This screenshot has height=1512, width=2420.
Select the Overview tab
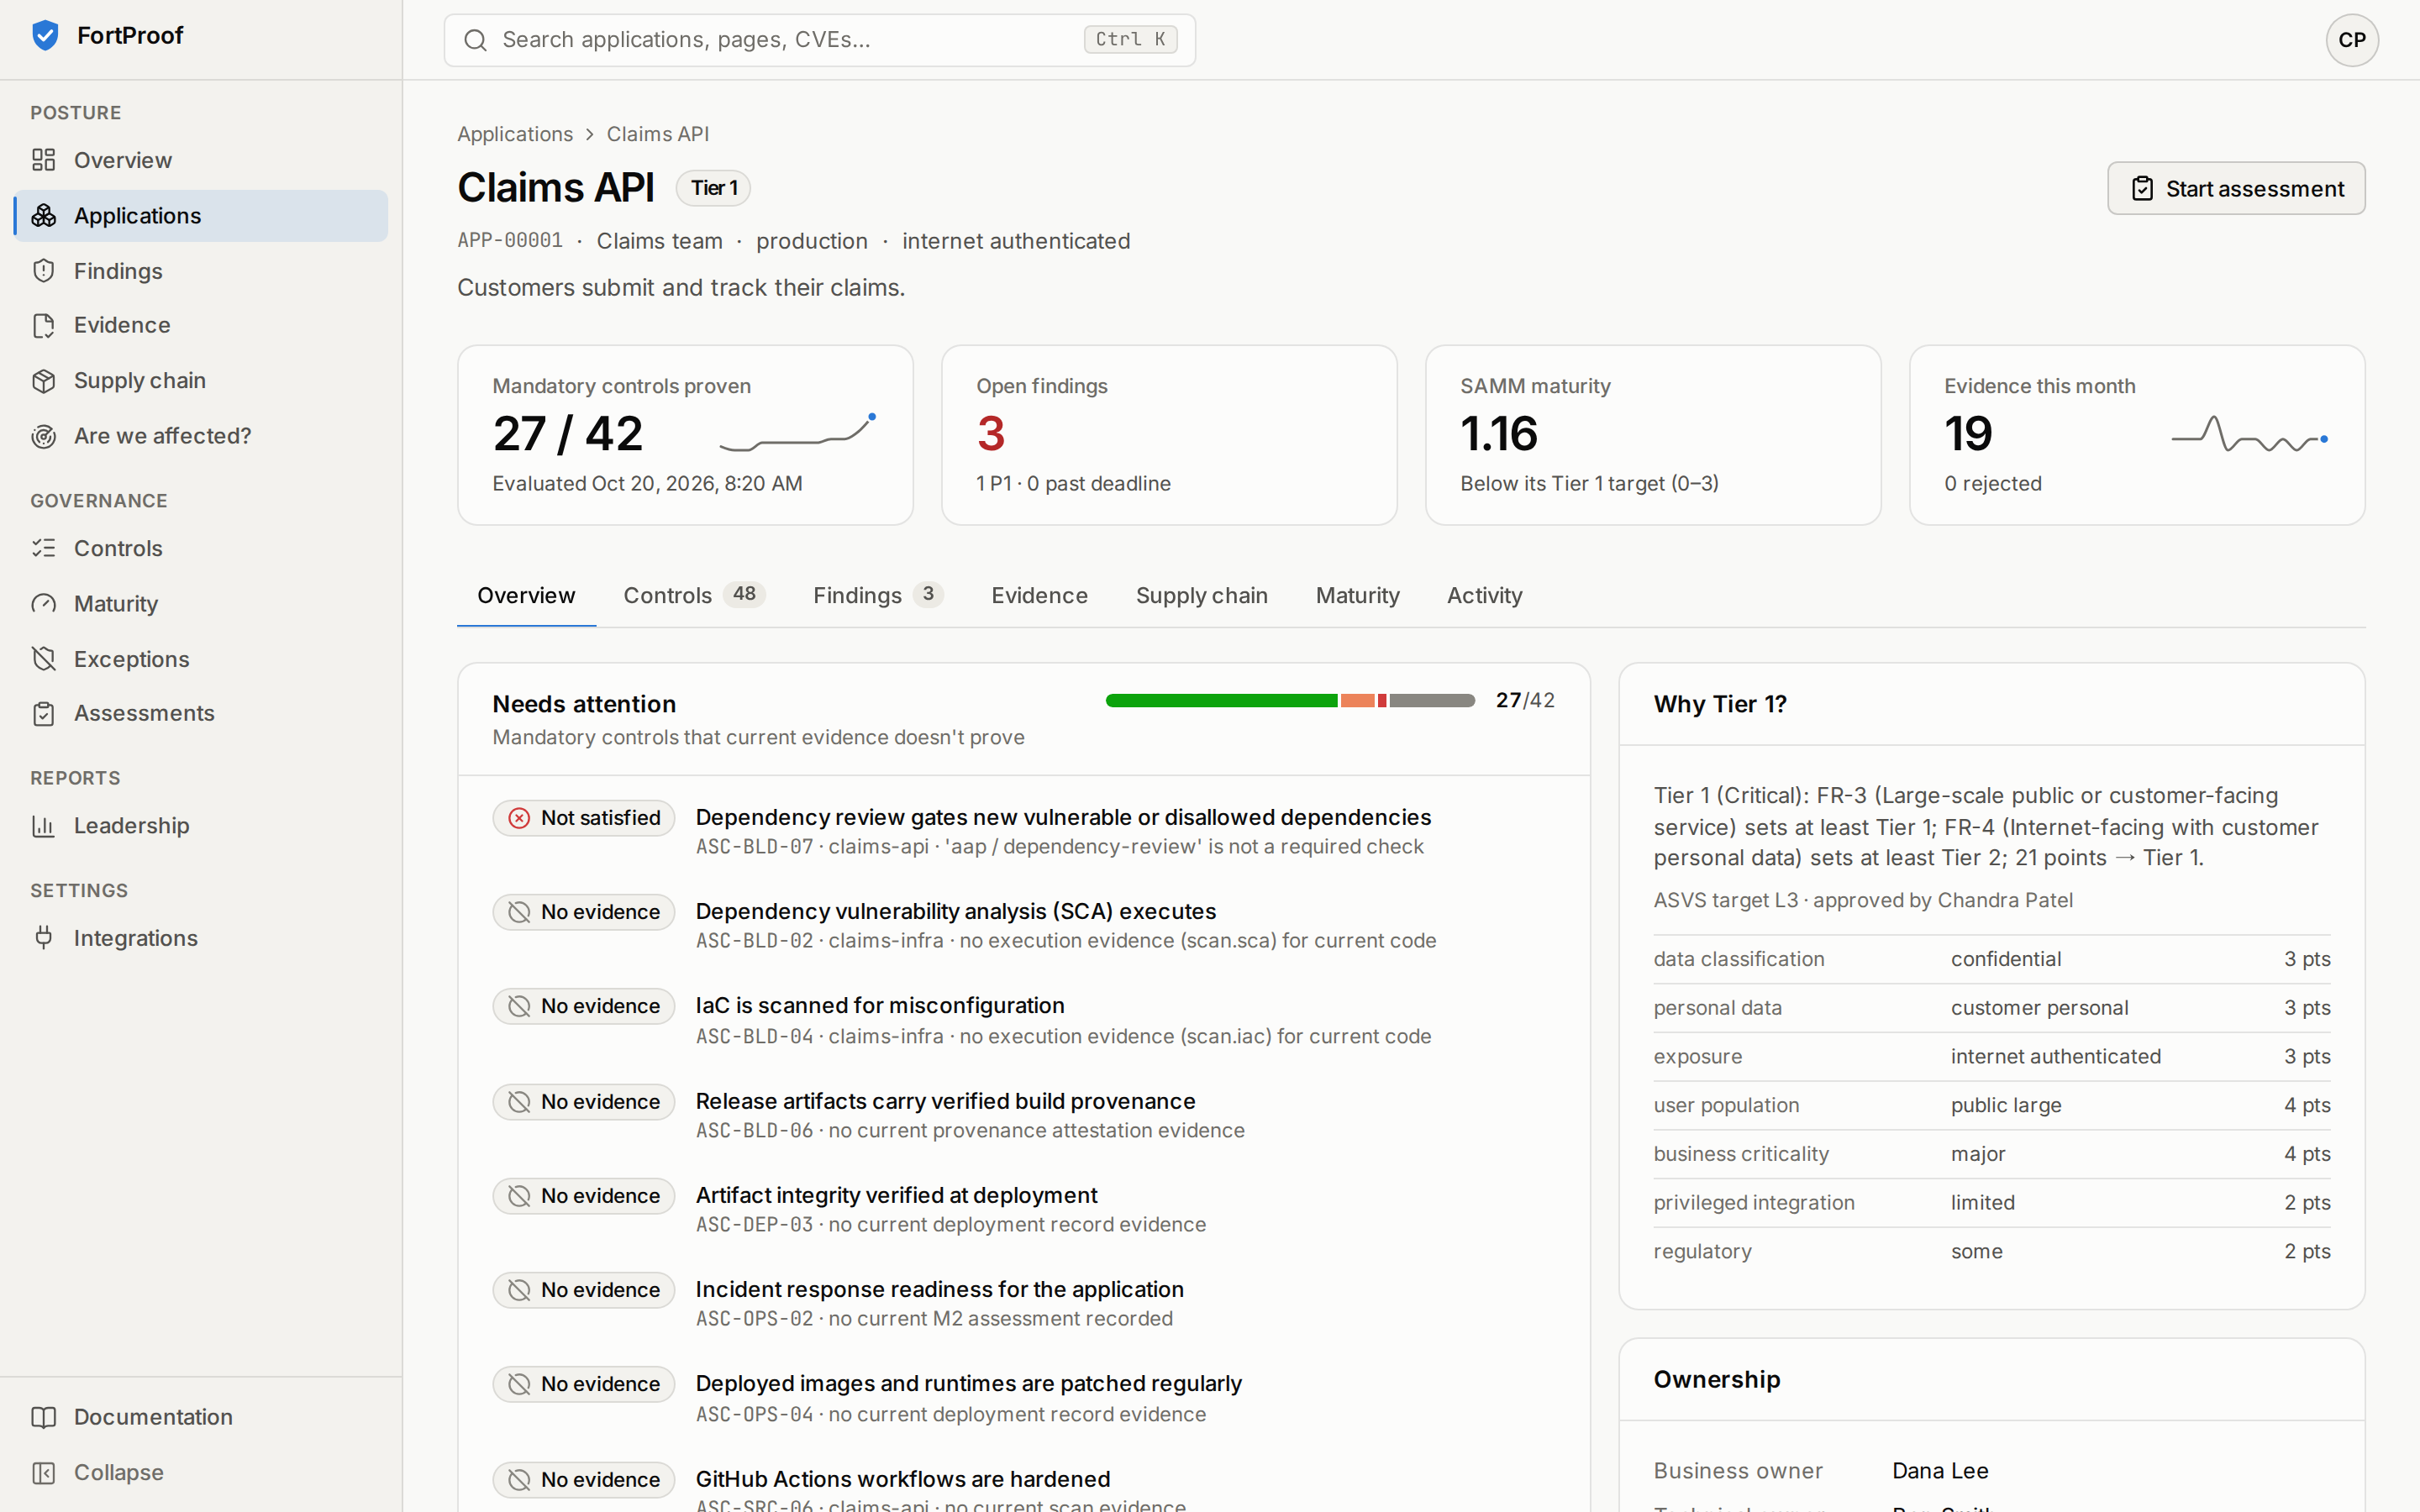click(x=526, y=596)
